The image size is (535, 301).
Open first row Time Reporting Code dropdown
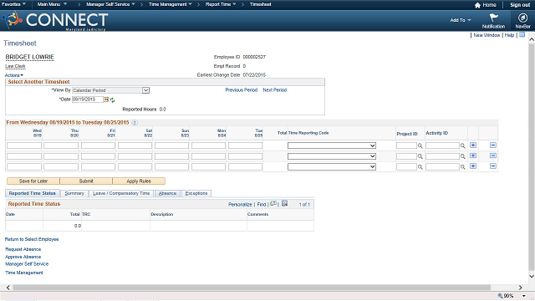click(x=332, y=145)
